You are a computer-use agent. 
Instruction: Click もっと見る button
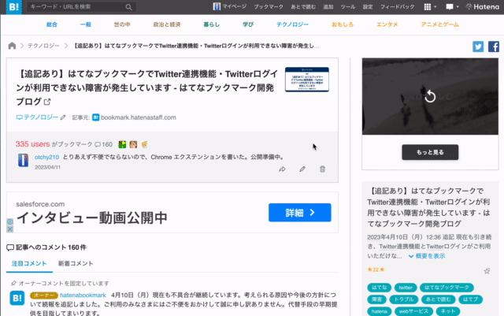pos(430,152)
